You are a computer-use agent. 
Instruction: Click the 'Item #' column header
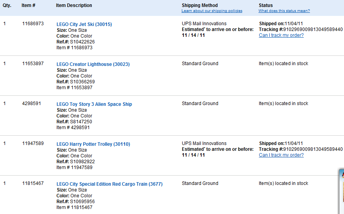(29, 5)
